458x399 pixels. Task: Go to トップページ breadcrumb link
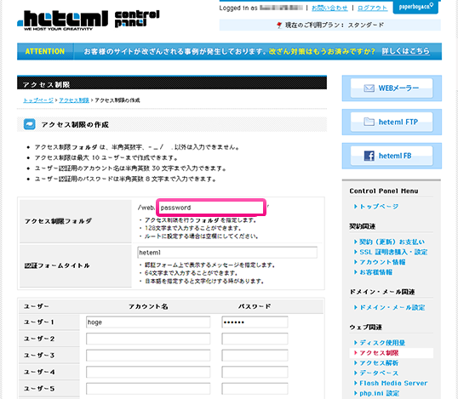click(x=38, y=100)
